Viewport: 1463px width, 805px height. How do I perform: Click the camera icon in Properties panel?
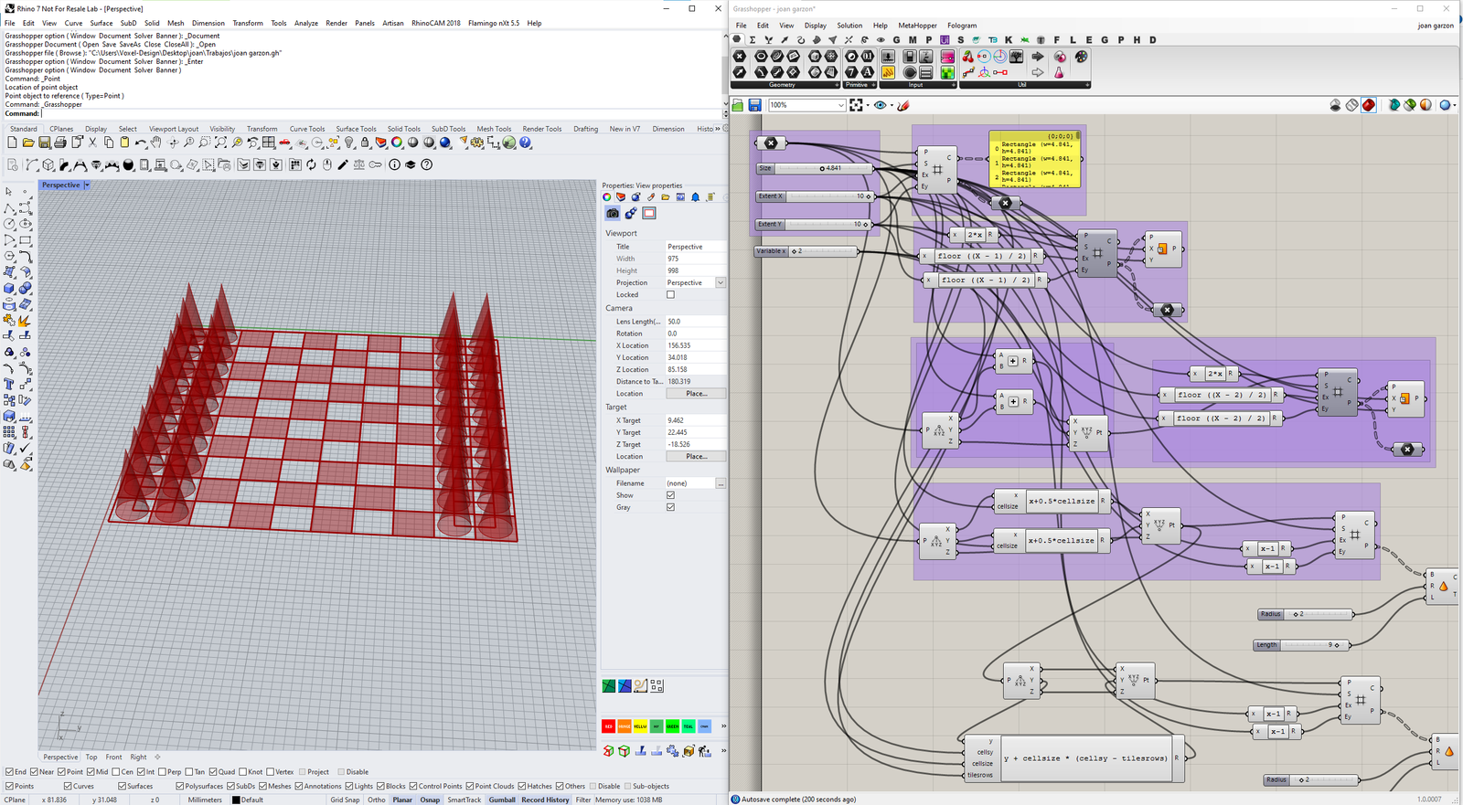[613, 213]
